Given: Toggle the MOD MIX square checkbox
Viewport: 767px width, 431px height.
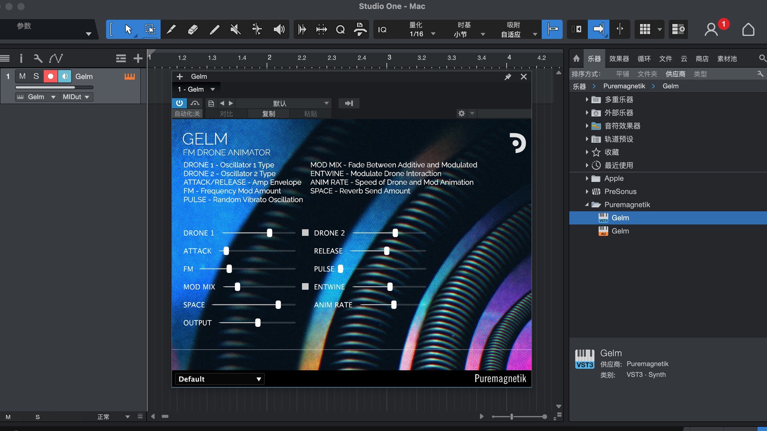Looking at the screenshot, I should coord(305,286).
